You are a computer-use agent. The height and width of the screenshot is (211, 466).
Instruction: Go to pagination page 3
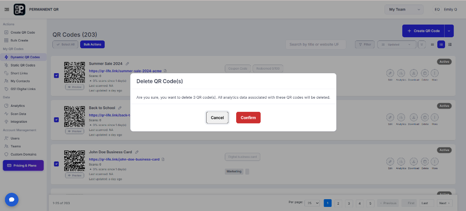coord(349,203)
